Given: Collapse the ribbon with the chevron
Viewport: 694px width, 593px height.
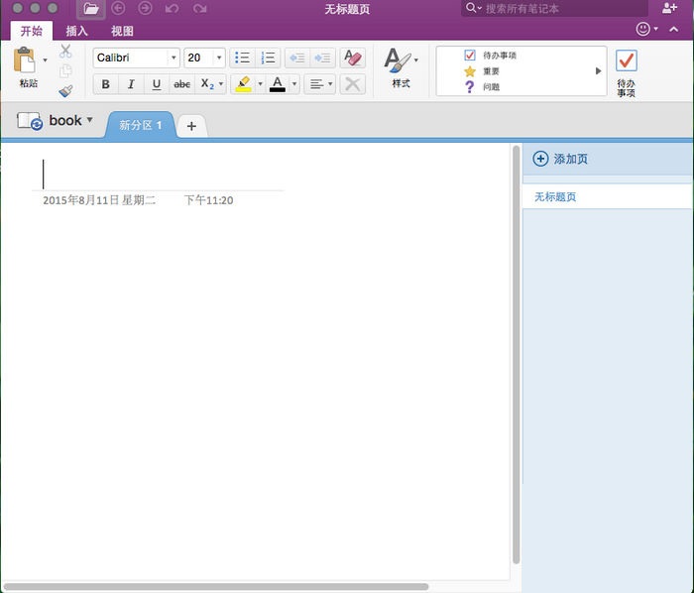Looking at the screenshot, I should point(673,29).
